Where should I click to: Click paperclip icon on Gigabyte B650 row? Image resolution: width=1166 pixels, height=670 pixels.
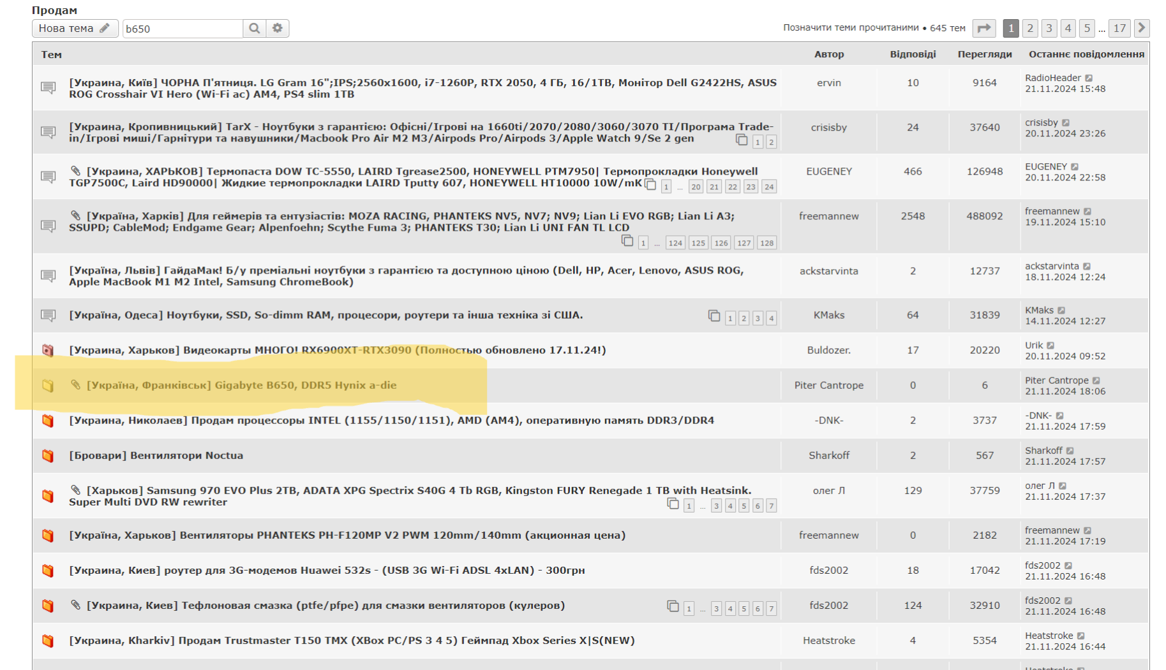[75, 384]
